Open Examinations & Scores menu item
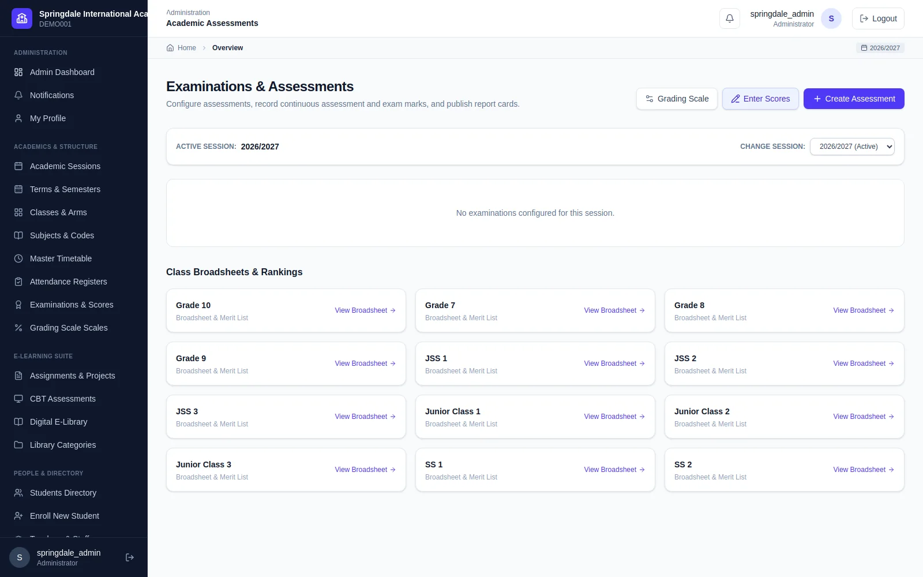Image resolution: width=923 pixels, height=577 pixels. [x=74, y=305]
